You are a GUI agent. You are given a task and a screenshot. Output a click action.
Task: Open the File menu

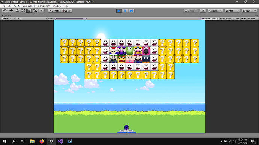point(3,6)
